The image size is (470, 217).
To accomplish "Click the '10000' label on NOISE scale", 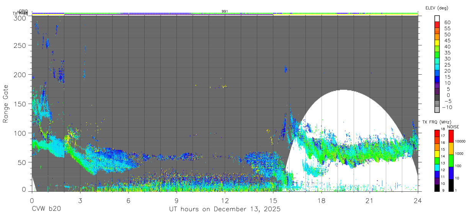I will point(460,141).
